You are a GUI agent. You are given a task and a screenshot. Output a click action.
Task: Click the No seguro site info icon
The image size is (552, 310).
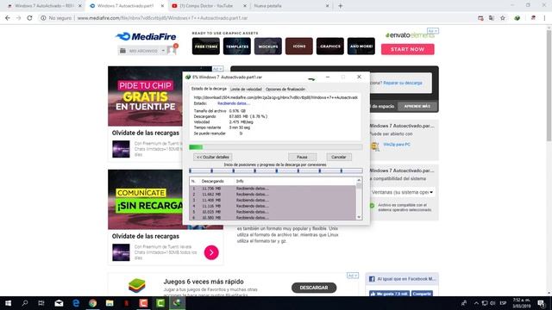point(43,18)
